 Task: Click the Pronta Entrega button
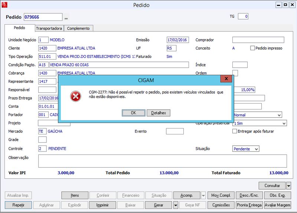coord(249,205)
